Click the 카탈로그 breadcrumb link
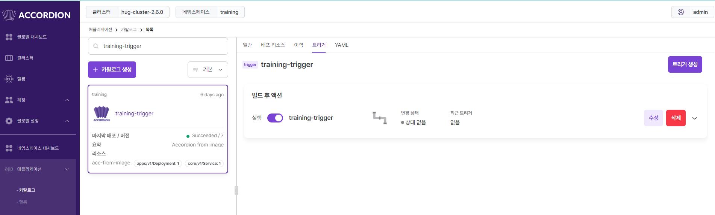Viewport: 715px width, 215px height. coord(129,30)
